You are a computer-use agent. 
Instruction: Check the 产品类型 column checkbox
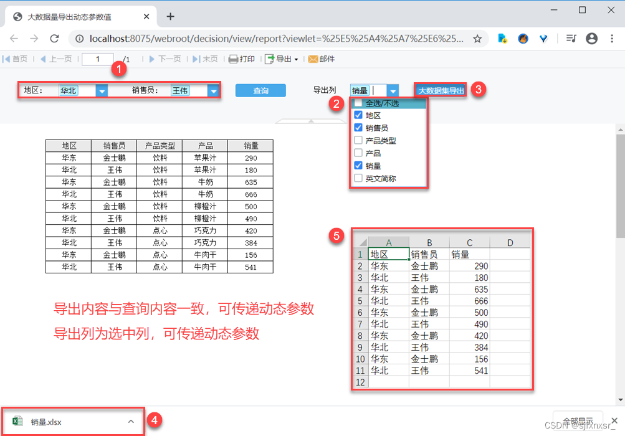pos(358,140)
